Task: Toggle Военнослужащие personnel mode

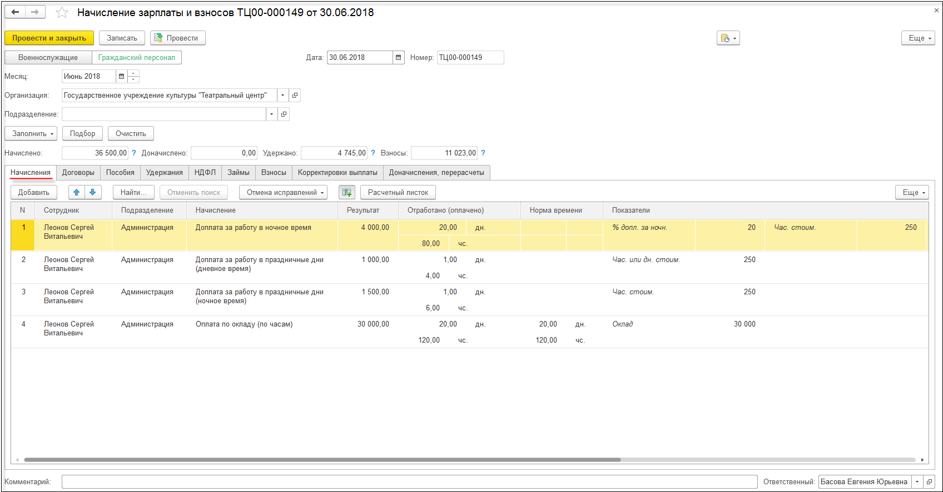Action: (48, 57)
